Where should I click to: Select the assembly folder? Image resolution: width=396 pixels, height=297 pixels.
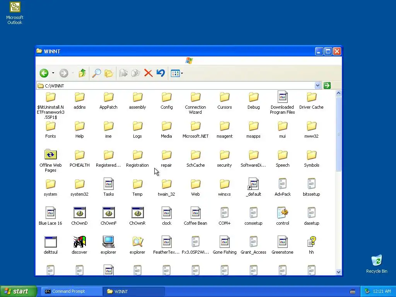137,101
